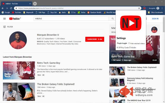Open the YouTube bookmark

click(x=16, y=12)
